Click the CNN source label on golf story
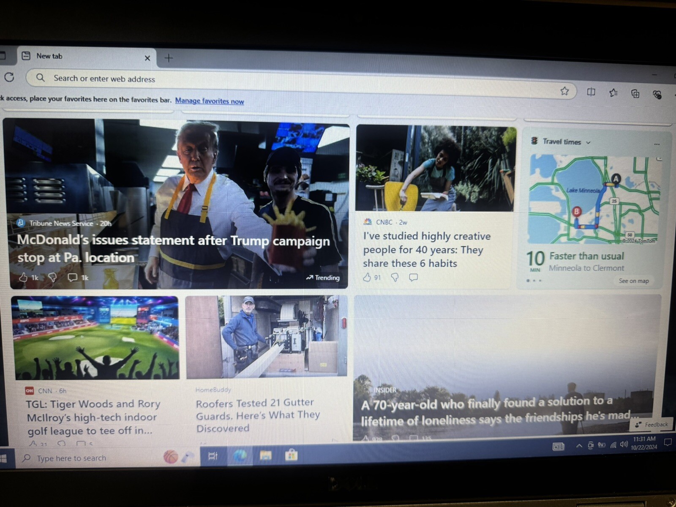This screenshot has height=507, width=676. click(x=45, y=391)
